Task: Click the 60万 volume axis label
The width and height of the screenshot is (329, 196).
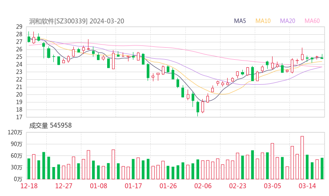Action: point(16,156)
